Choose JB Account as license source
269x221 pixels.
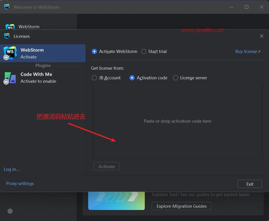tap(94, 78)
